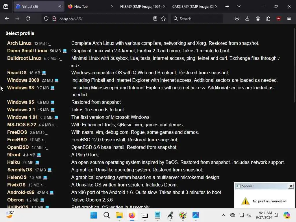
Task: Launch the 9front profile
Action: pyautogui.click(x=14, y=155)
